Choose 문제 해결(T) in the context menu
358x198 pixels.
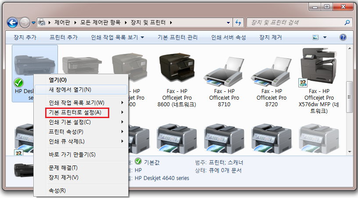point(81,168)
